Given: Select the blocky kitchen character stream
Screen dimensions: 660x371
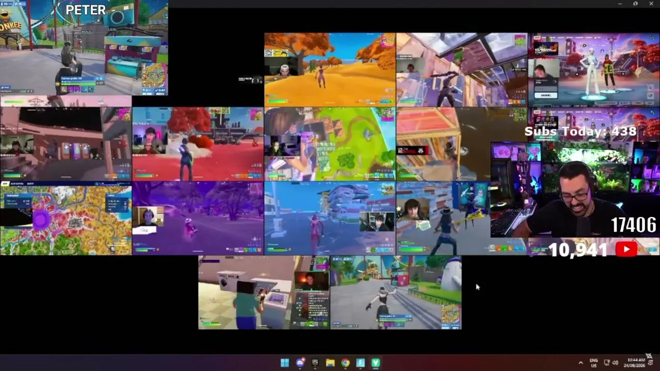Looking at the screenshot, I should pyautogui.click(x=264, y=292).
